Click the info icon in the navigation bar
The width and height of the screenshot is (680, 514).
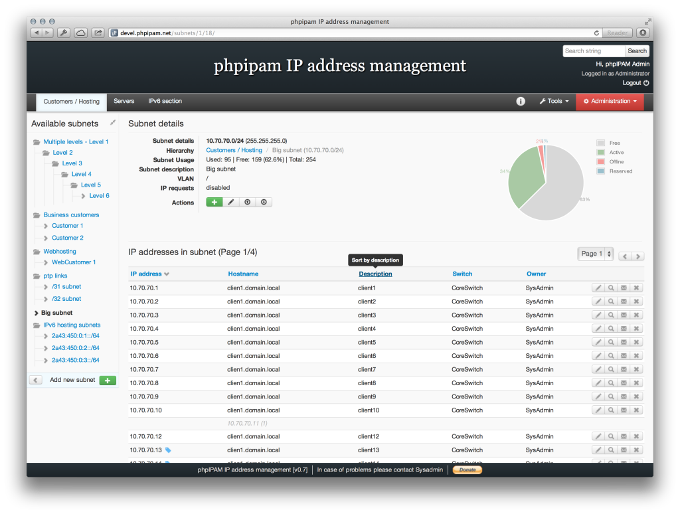pos(521,101)
